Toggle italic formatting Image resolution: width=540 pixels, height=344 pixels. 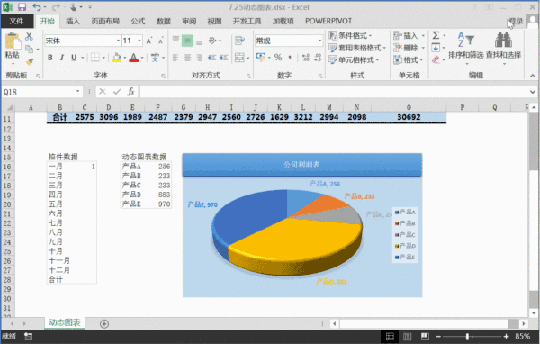(62, 58)
